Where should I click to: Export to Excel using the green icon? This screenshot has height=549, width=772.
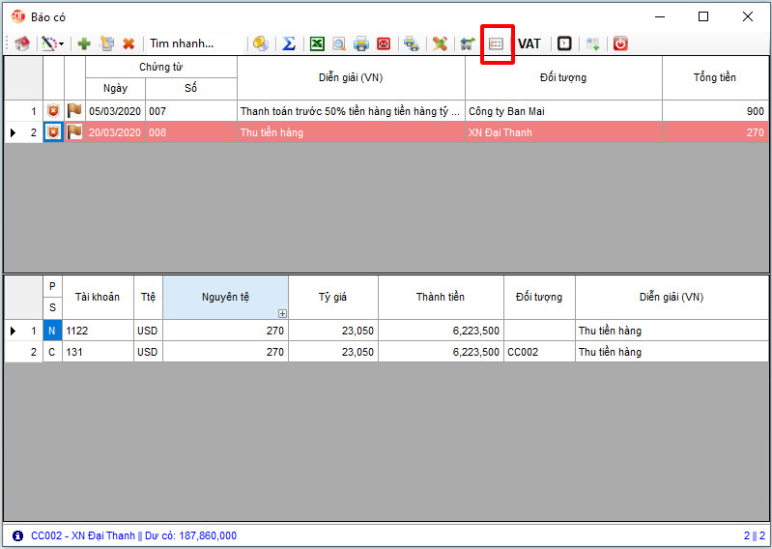[316, 43]
